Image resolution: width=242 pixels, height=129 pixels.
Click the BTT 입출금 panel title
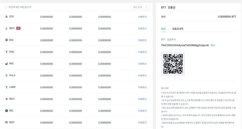coord(168,7)
